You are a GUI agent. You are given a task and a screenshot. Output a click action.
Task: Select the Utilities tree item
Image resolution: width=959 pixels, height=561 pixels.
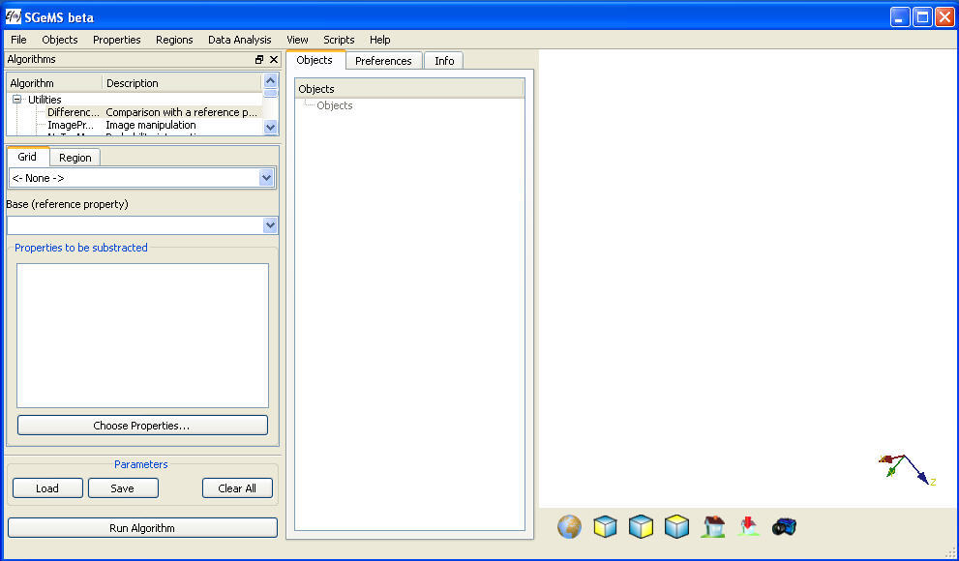click(45, 100)
